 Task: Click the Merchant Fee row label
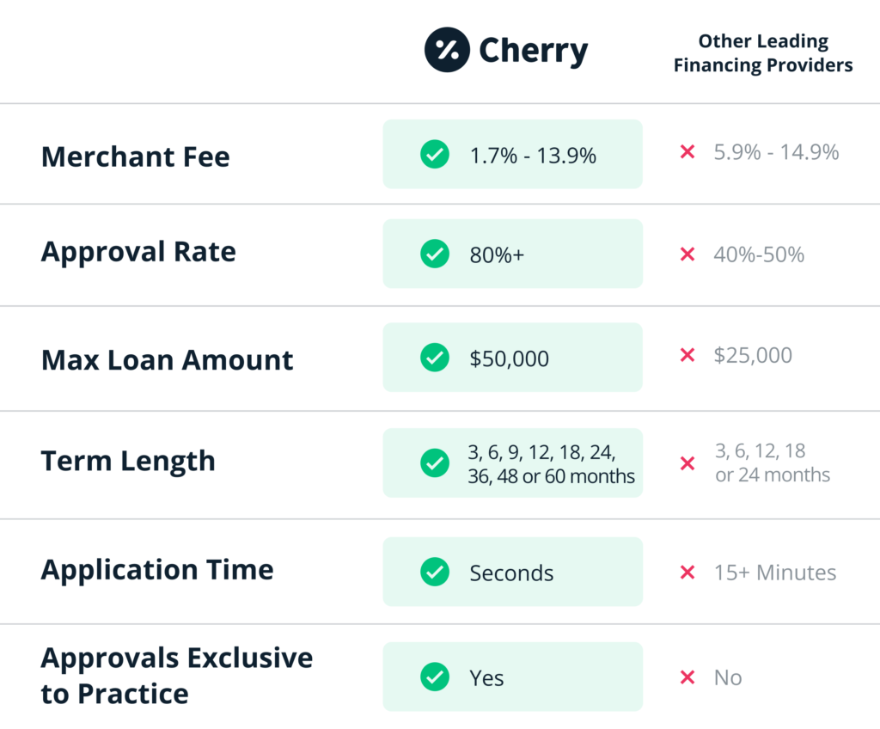136,156
